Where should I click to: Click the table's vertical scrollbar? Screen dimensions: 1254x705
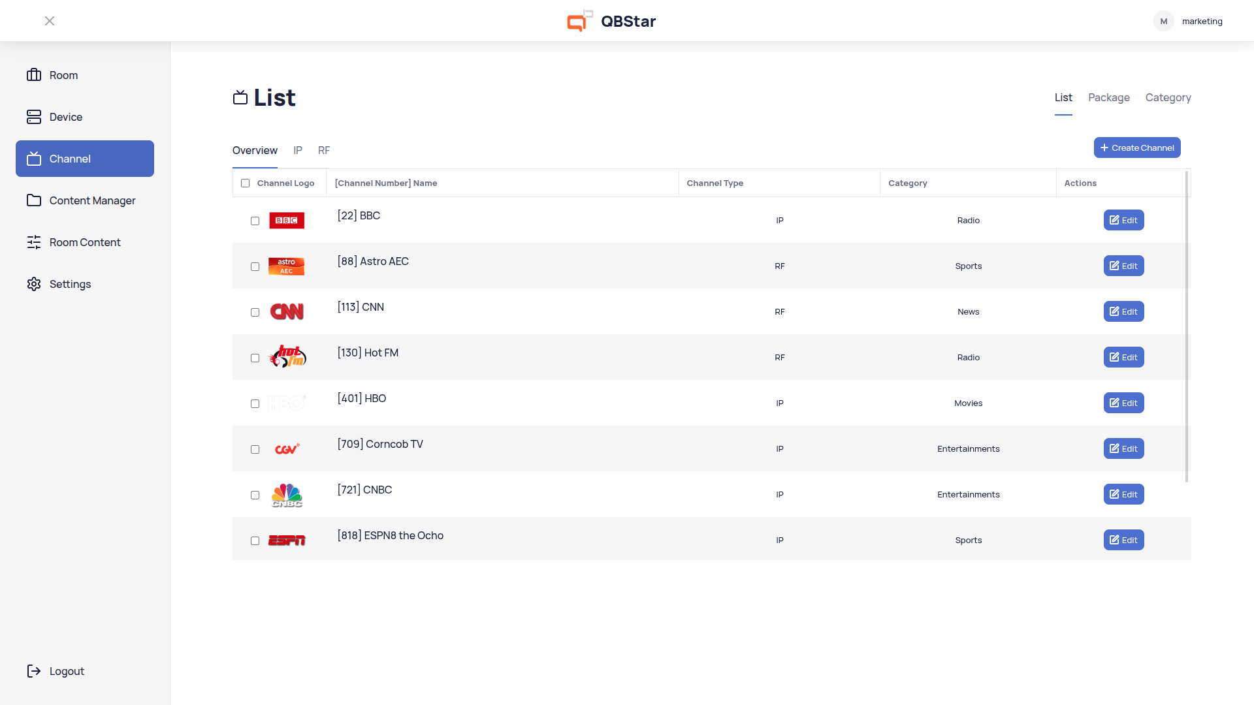(1187, 326)
